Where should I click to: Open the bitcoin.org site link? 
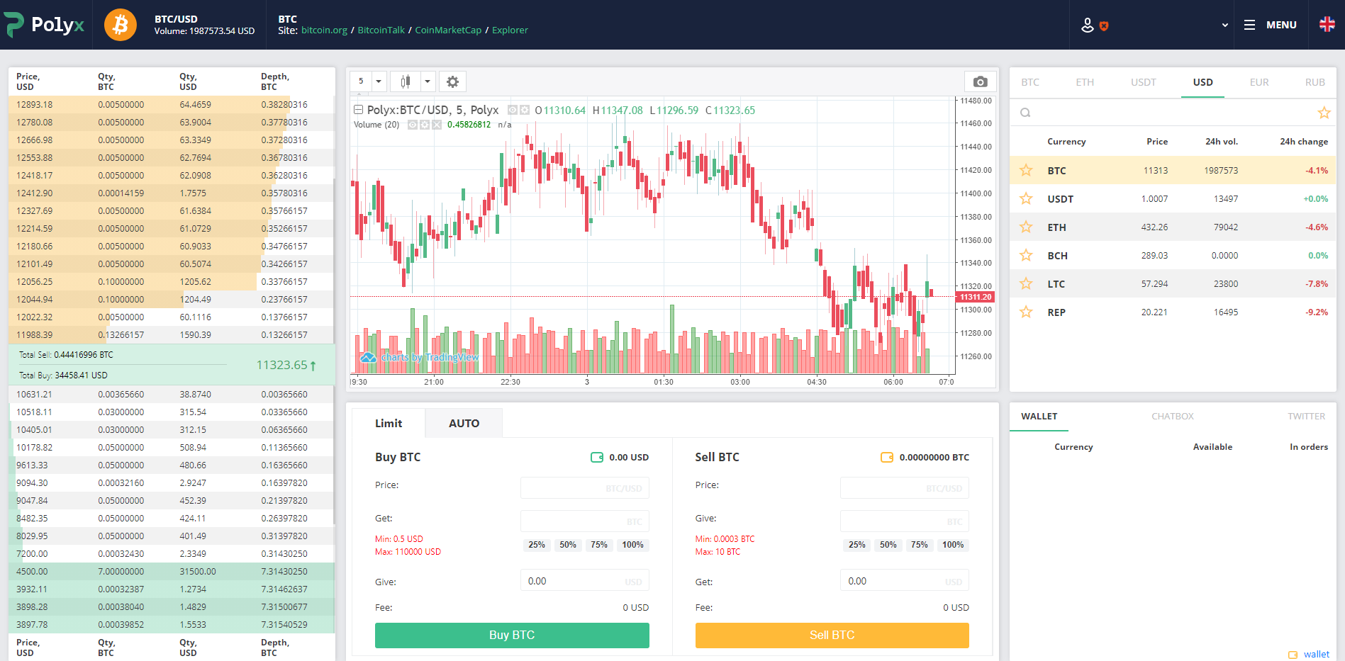(324, 30)
